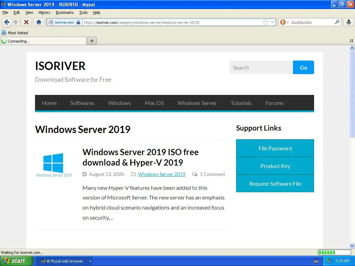Click the ISORIVER site title
The height and width of the screenshot is (266, 355).
click(x=60, y=66)
